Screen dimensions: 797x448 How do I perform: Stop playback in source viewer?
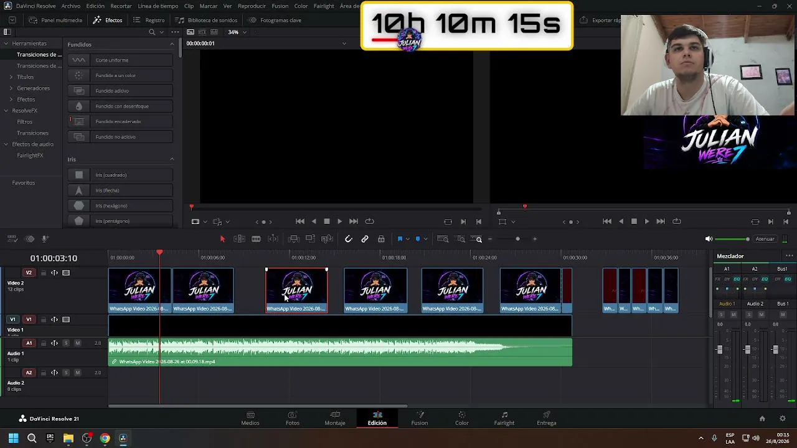[326, 222]
